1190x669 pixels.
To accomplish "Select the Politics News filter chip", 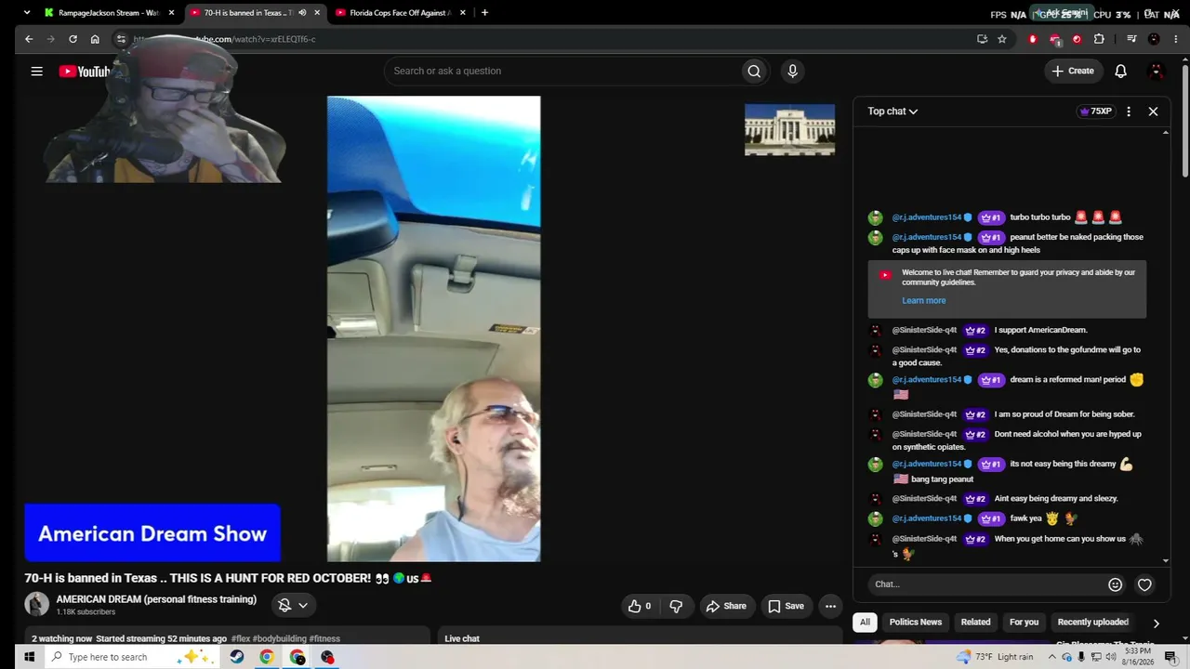I will (915, 623).
